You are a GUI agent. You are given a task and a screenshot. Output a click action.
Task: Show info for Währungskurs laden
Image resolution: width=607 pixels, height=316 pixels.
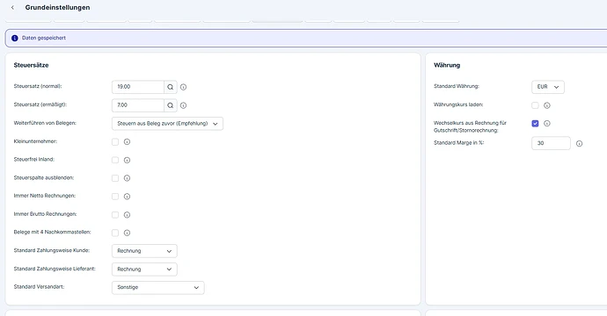pos(547,105)
